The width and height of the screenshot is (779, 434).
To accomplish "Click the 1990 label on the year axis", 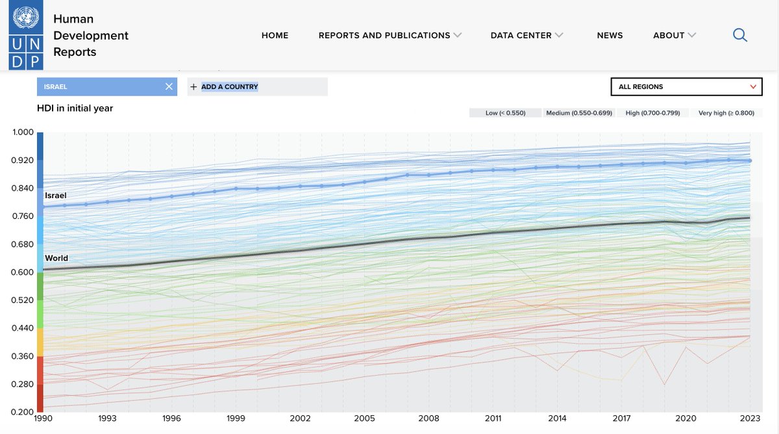I will point(43,418).
